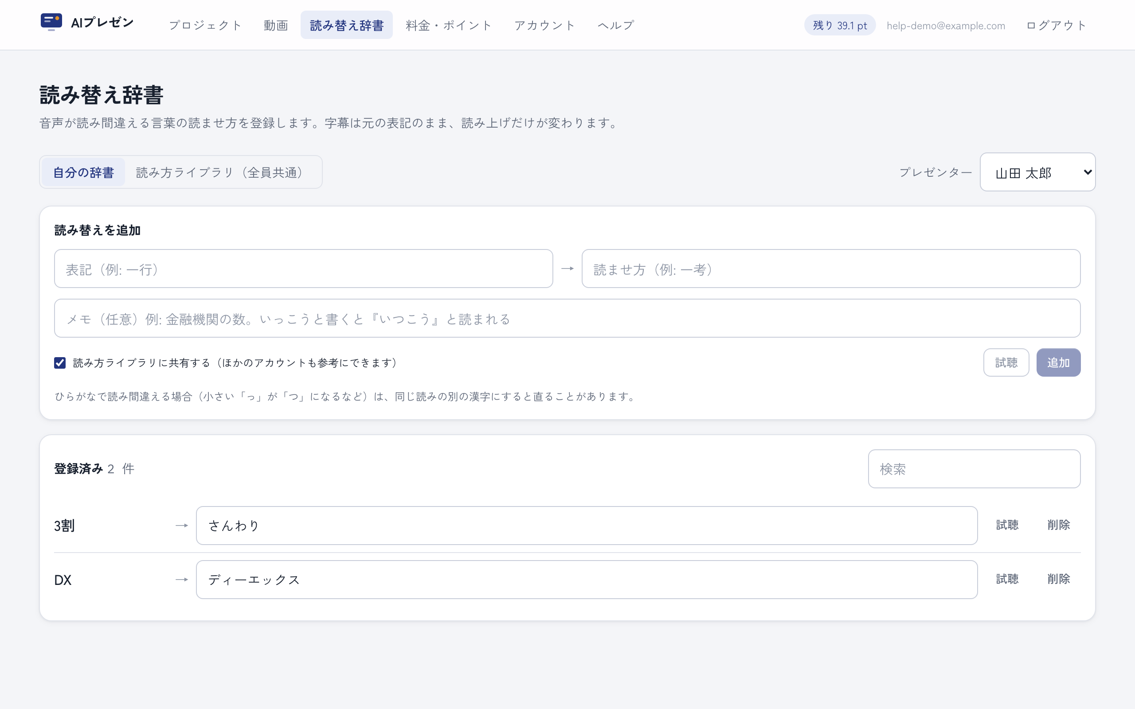Switch to the 自分の辞書 tab
This screenshot has width=1135, height=709.
[x=83, y=172]
